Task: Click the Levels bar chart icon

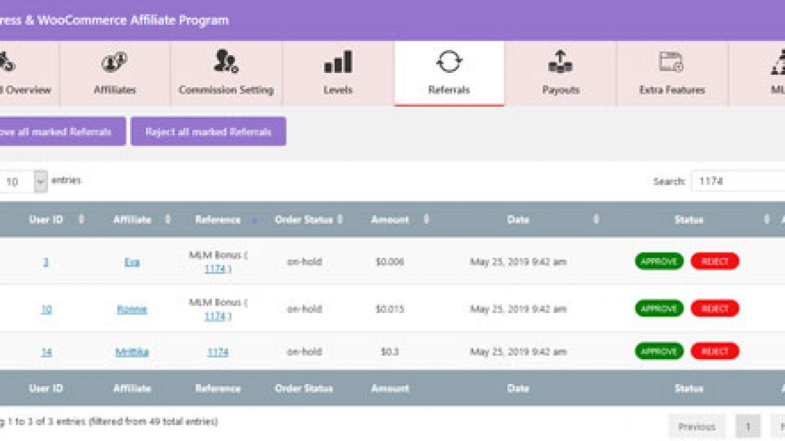Action: coord(338,62)
